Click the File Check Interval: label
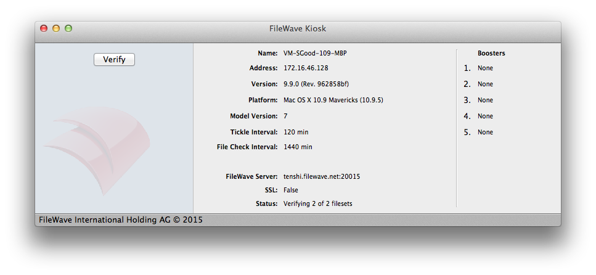 (x=247, y=147)
